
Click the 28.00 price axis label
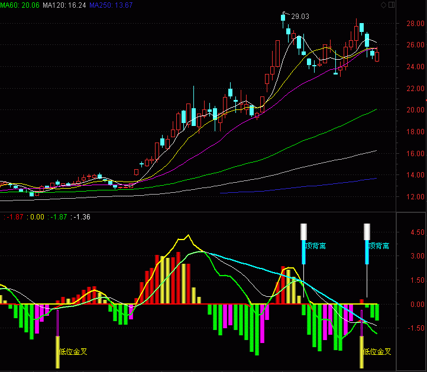[415, 24]
